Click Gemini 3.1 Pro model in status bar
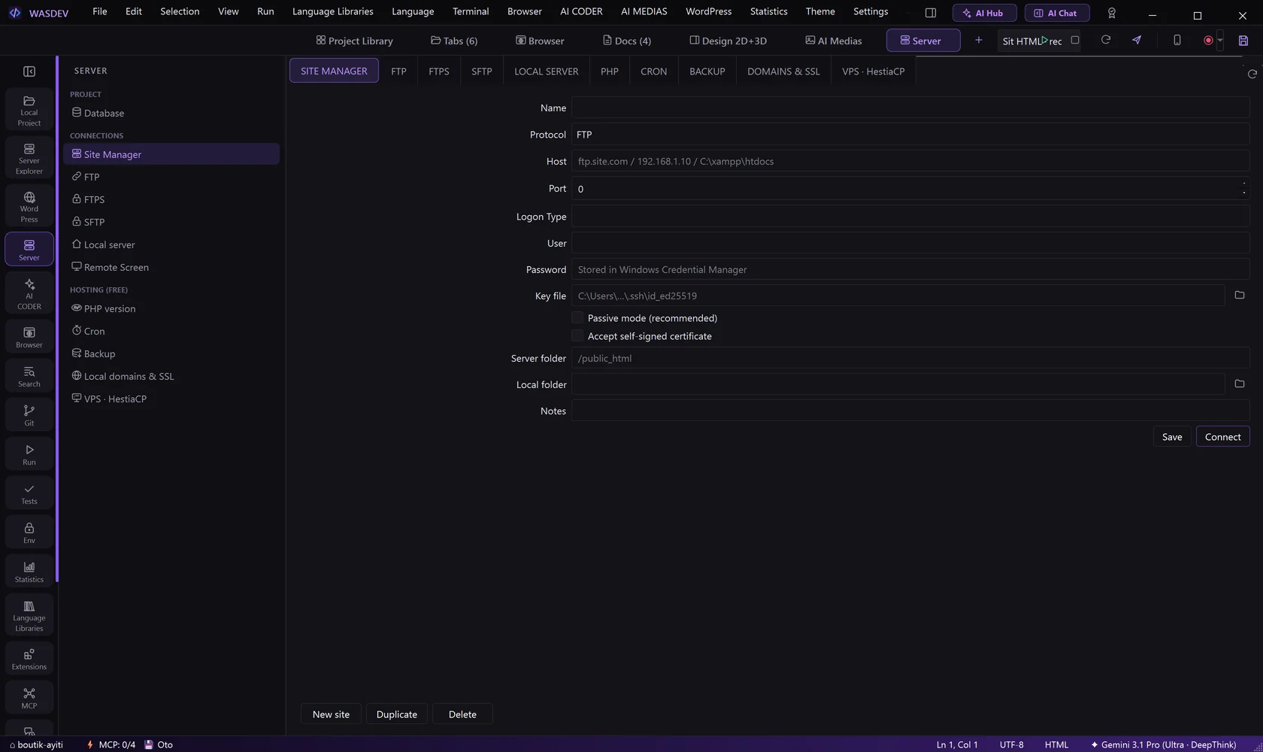Screen dimensions: 1263x752 click(x=1163, y=744)
